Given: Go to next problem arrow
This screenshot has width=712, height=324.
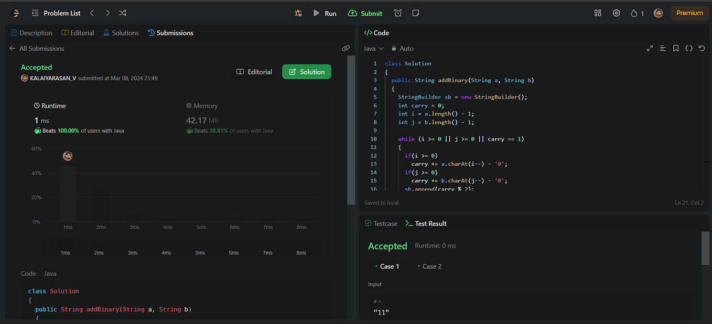Looking at the screenshot, I should tap(107, 13).
